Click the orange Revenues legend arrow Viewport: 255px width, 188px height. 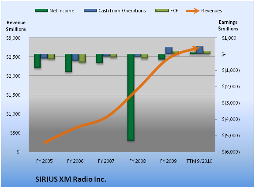tap(193, 11)
